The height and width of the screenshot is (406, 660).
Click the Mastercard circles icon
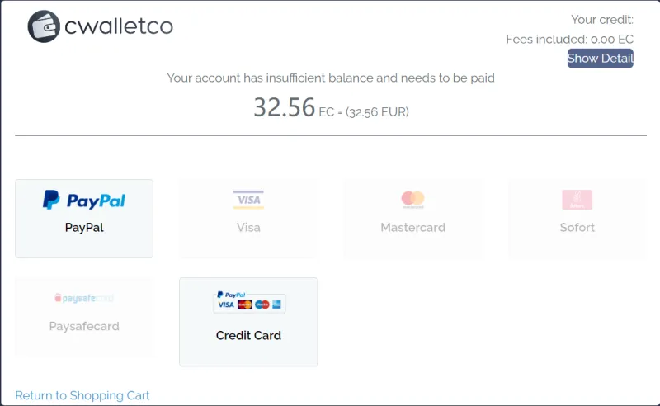pos(412,199)
